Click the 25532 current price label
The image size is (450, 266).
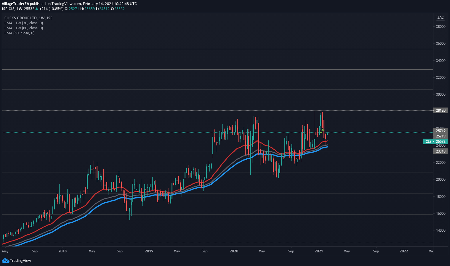coord(441,142)
